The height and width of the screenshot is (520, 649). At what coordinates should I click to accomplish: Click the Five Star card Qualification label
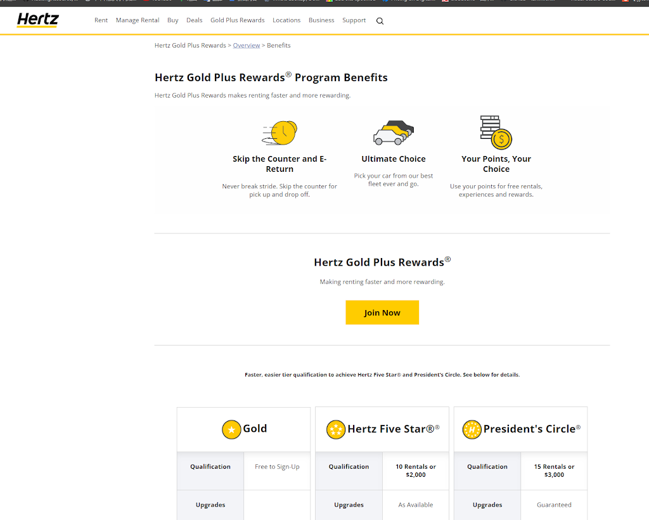point(349,467)
